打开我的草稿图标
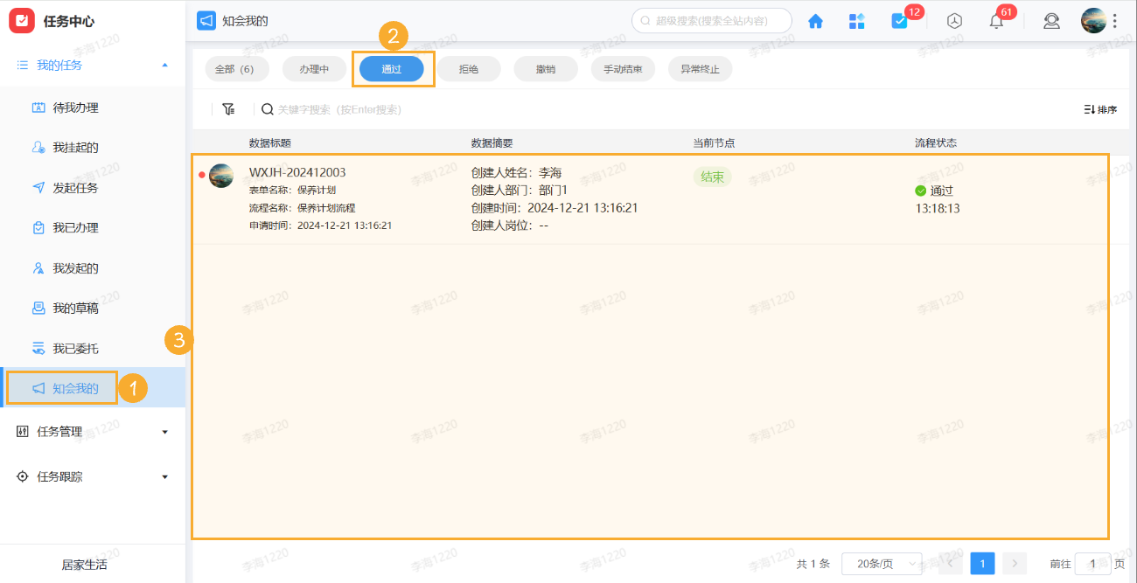 (x=38, y=308)
